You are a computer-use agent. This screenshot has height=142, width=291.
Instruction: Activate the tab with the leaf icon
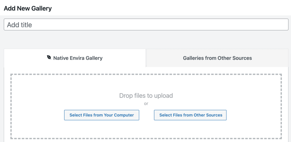tap(75, 58)
